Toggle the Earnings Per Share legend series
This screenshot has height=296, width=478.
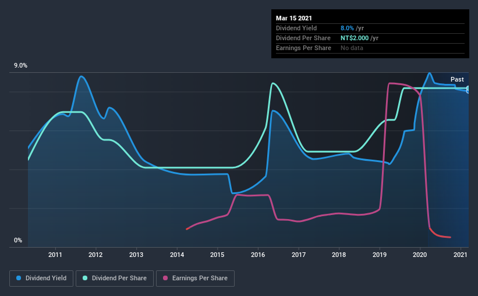195,279
